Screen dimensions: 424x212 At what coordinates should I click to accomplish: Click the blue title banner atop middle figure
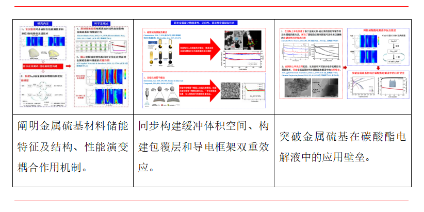[203, 24]
